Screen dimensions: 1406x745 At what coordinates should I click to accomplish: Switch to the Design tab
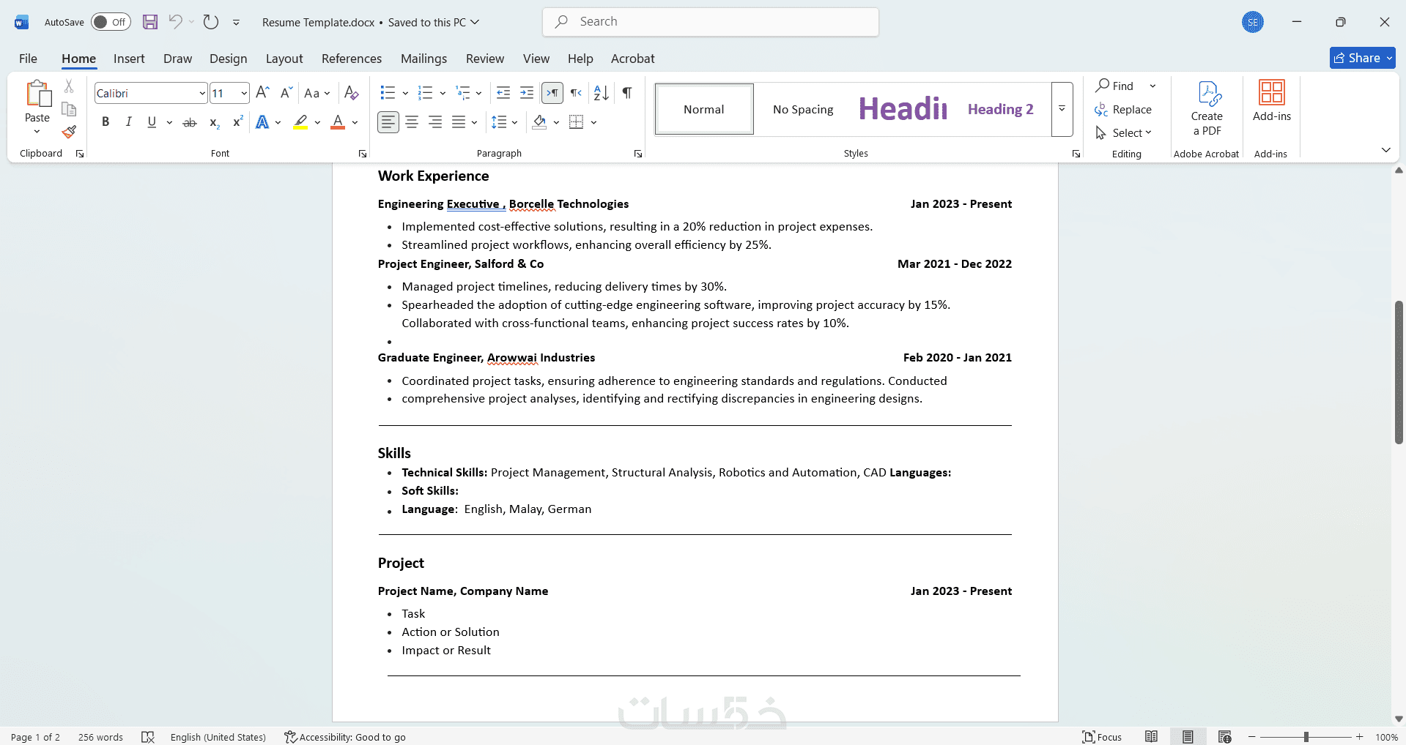coord(228,59)
